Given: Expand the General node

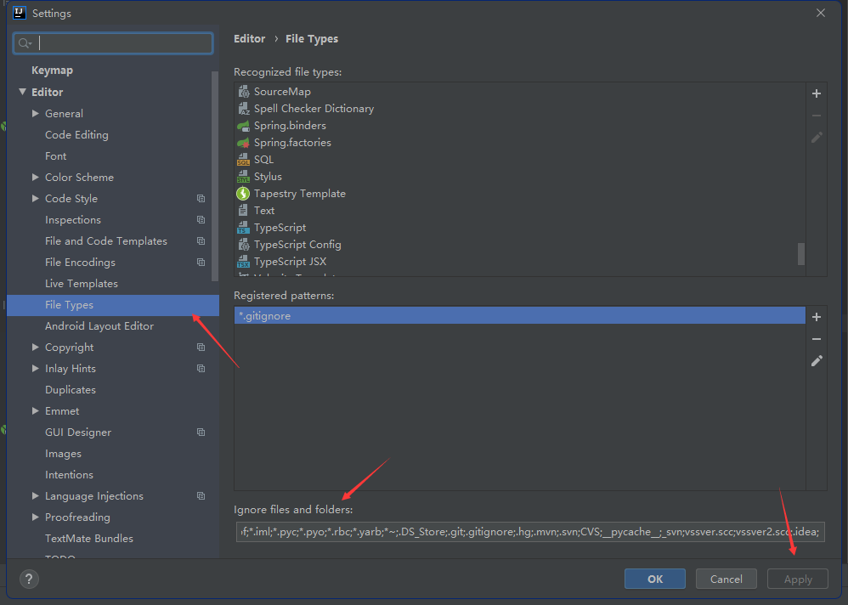Looking at the screenshot, I should click(35, 114).
